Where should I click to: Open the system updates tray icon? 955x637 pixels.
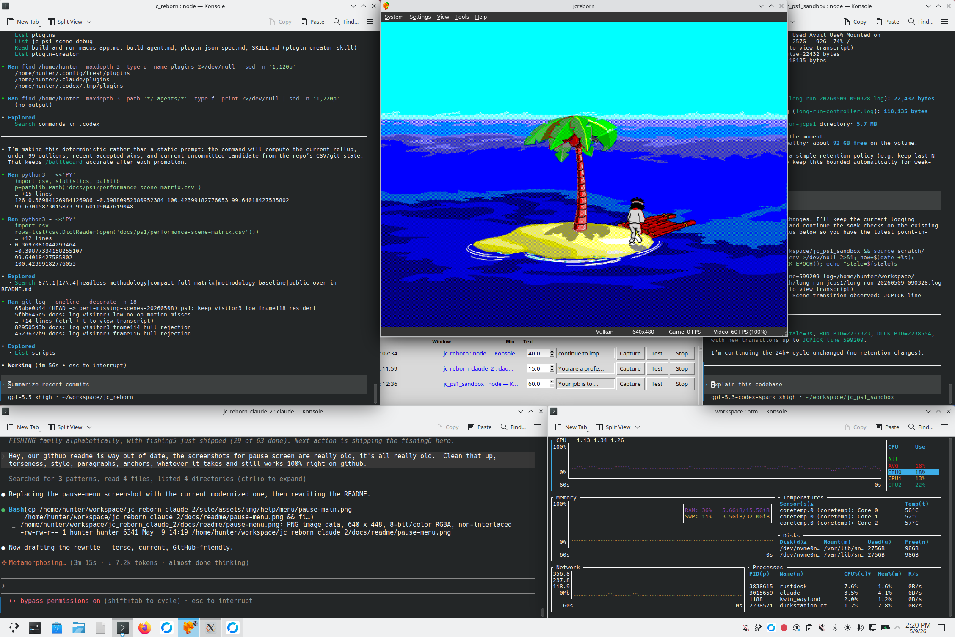click(797, 628)
